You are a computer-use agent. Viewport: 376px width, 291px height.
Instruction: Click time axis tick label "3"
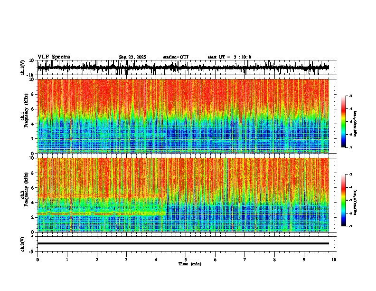(x=126, y=260)
